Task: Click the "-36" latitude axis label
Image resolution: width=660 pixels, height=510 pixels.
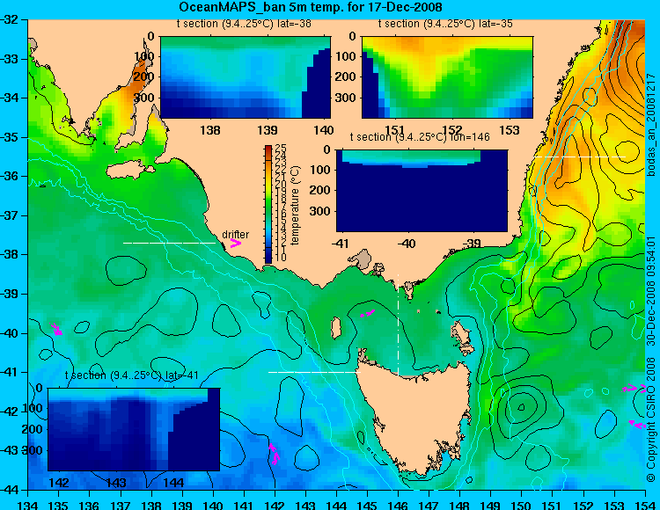Action: click(x=9, y=176)
